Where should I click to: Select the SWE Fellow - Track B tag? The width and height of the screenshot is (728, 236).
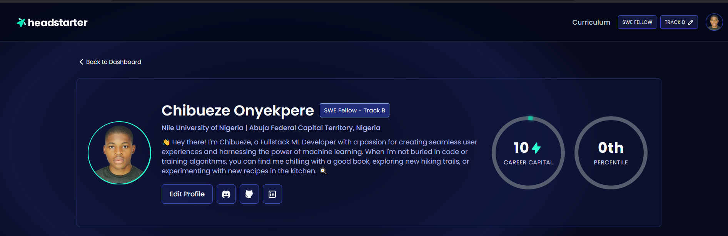(x=354, y=110)
